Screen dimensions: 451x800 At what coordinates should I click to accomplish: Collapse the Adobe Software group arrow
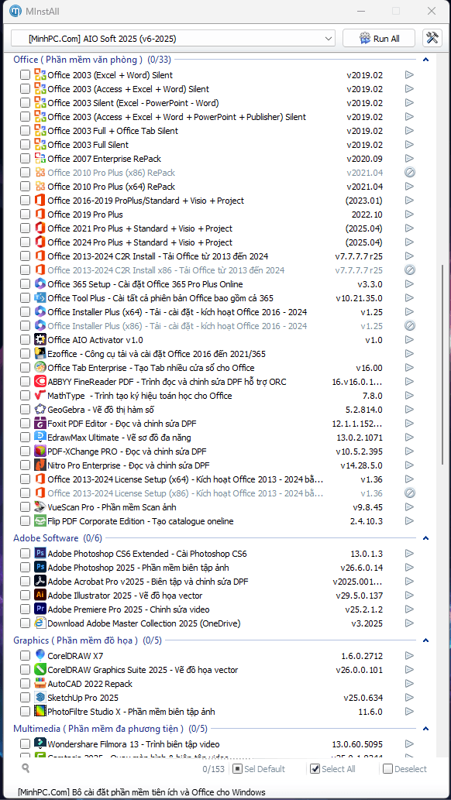tap(426, 537)
